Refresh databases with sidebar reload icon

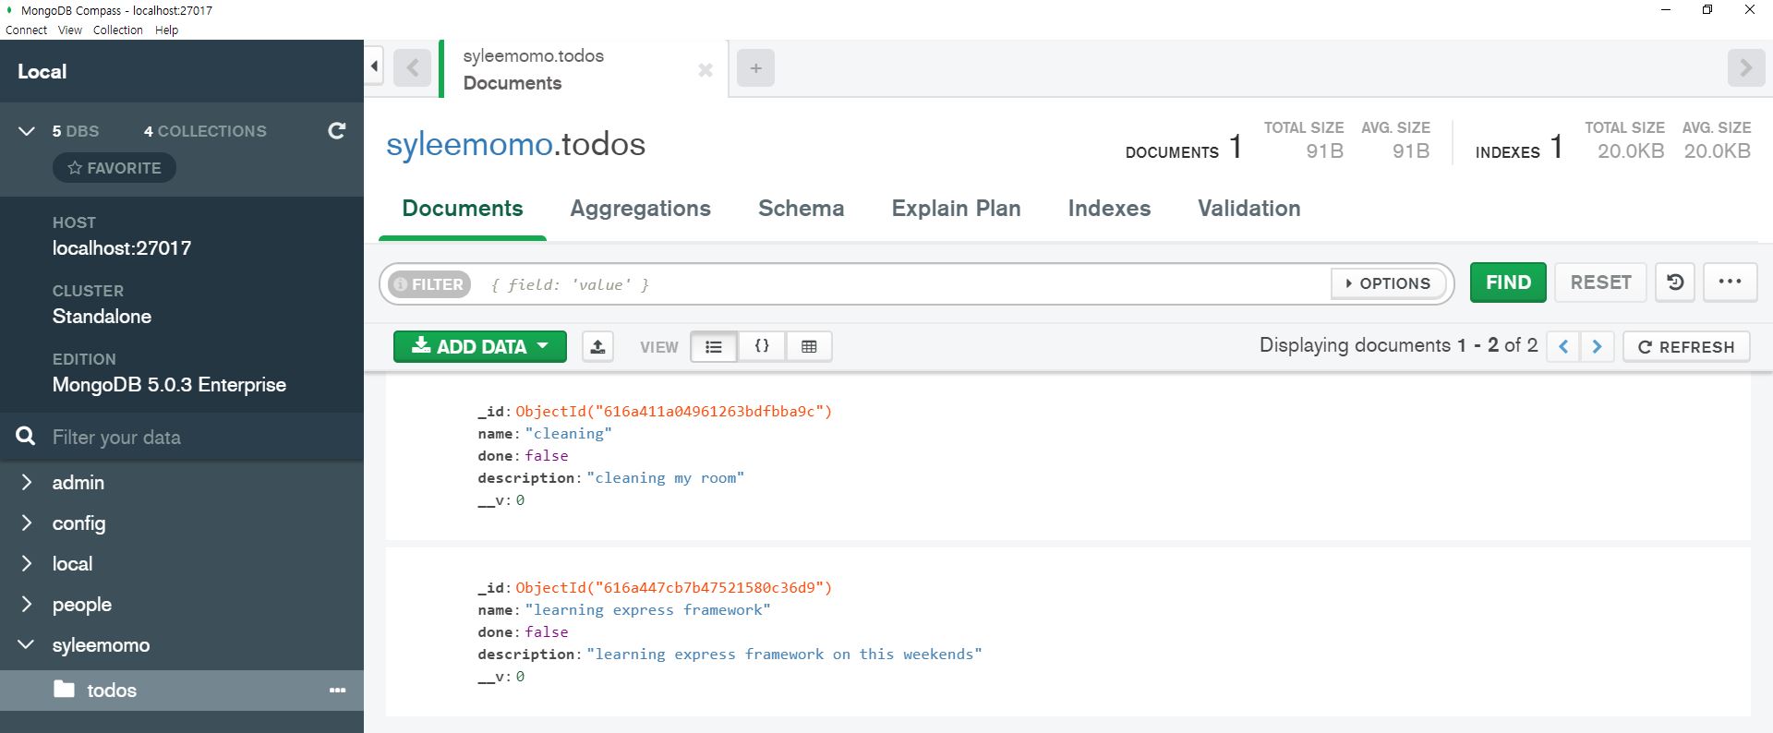coord(337,131)
